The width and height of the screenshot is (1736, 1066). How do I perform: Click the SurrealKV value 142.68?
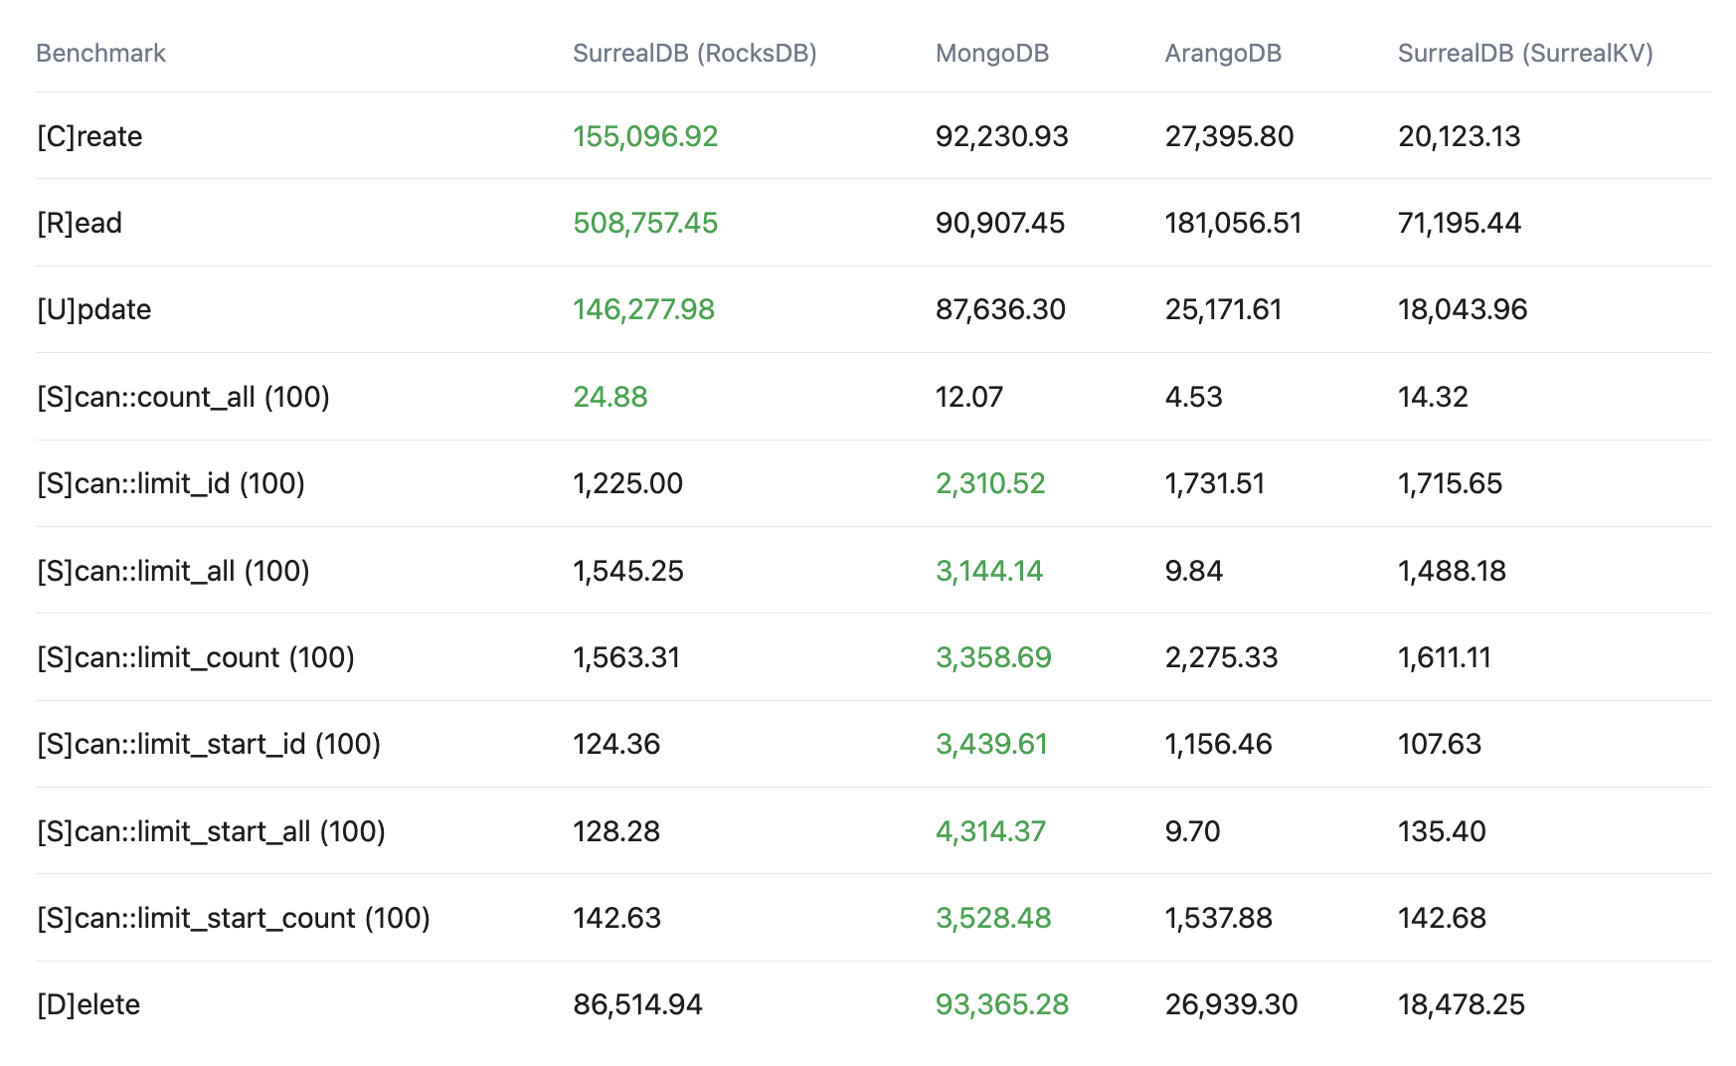click(1442, 918)
